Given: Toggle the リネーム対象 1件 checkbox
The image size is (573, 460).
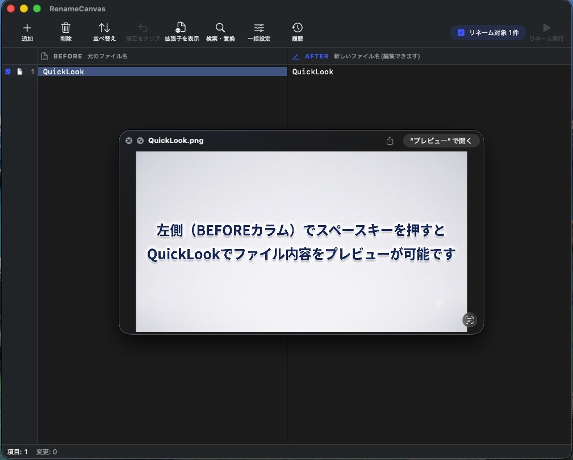Looking at the screenshot, I should tap(461, 32).
